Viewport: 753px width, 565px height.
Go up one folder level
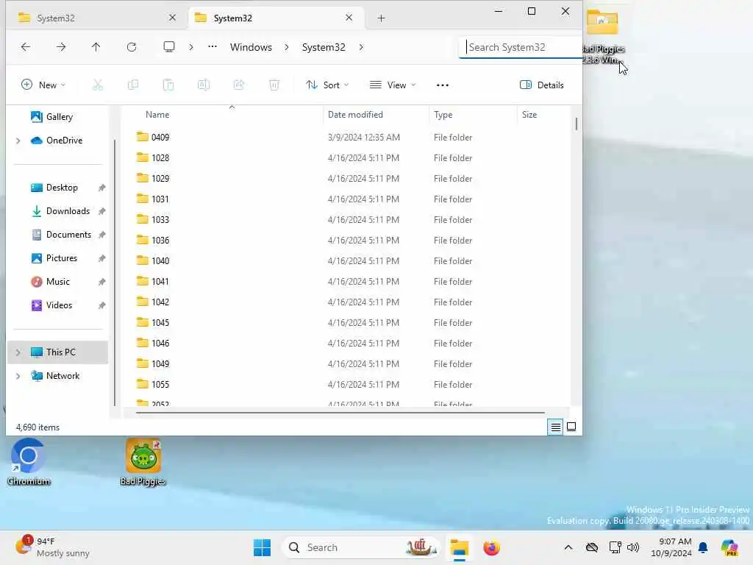coord(96,46)
